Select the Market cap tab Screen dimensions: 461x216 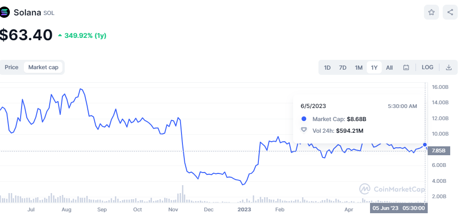pos(43,67)
